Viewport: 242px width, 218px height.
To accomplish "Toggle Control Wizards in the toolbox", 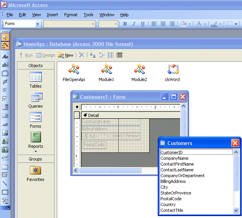I will (5, 46).
